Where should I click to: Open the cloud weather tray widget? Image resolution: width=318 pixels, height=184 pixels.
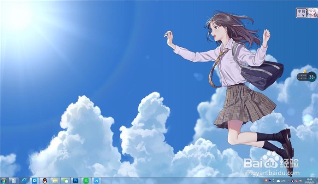click(x=278, y=181)
